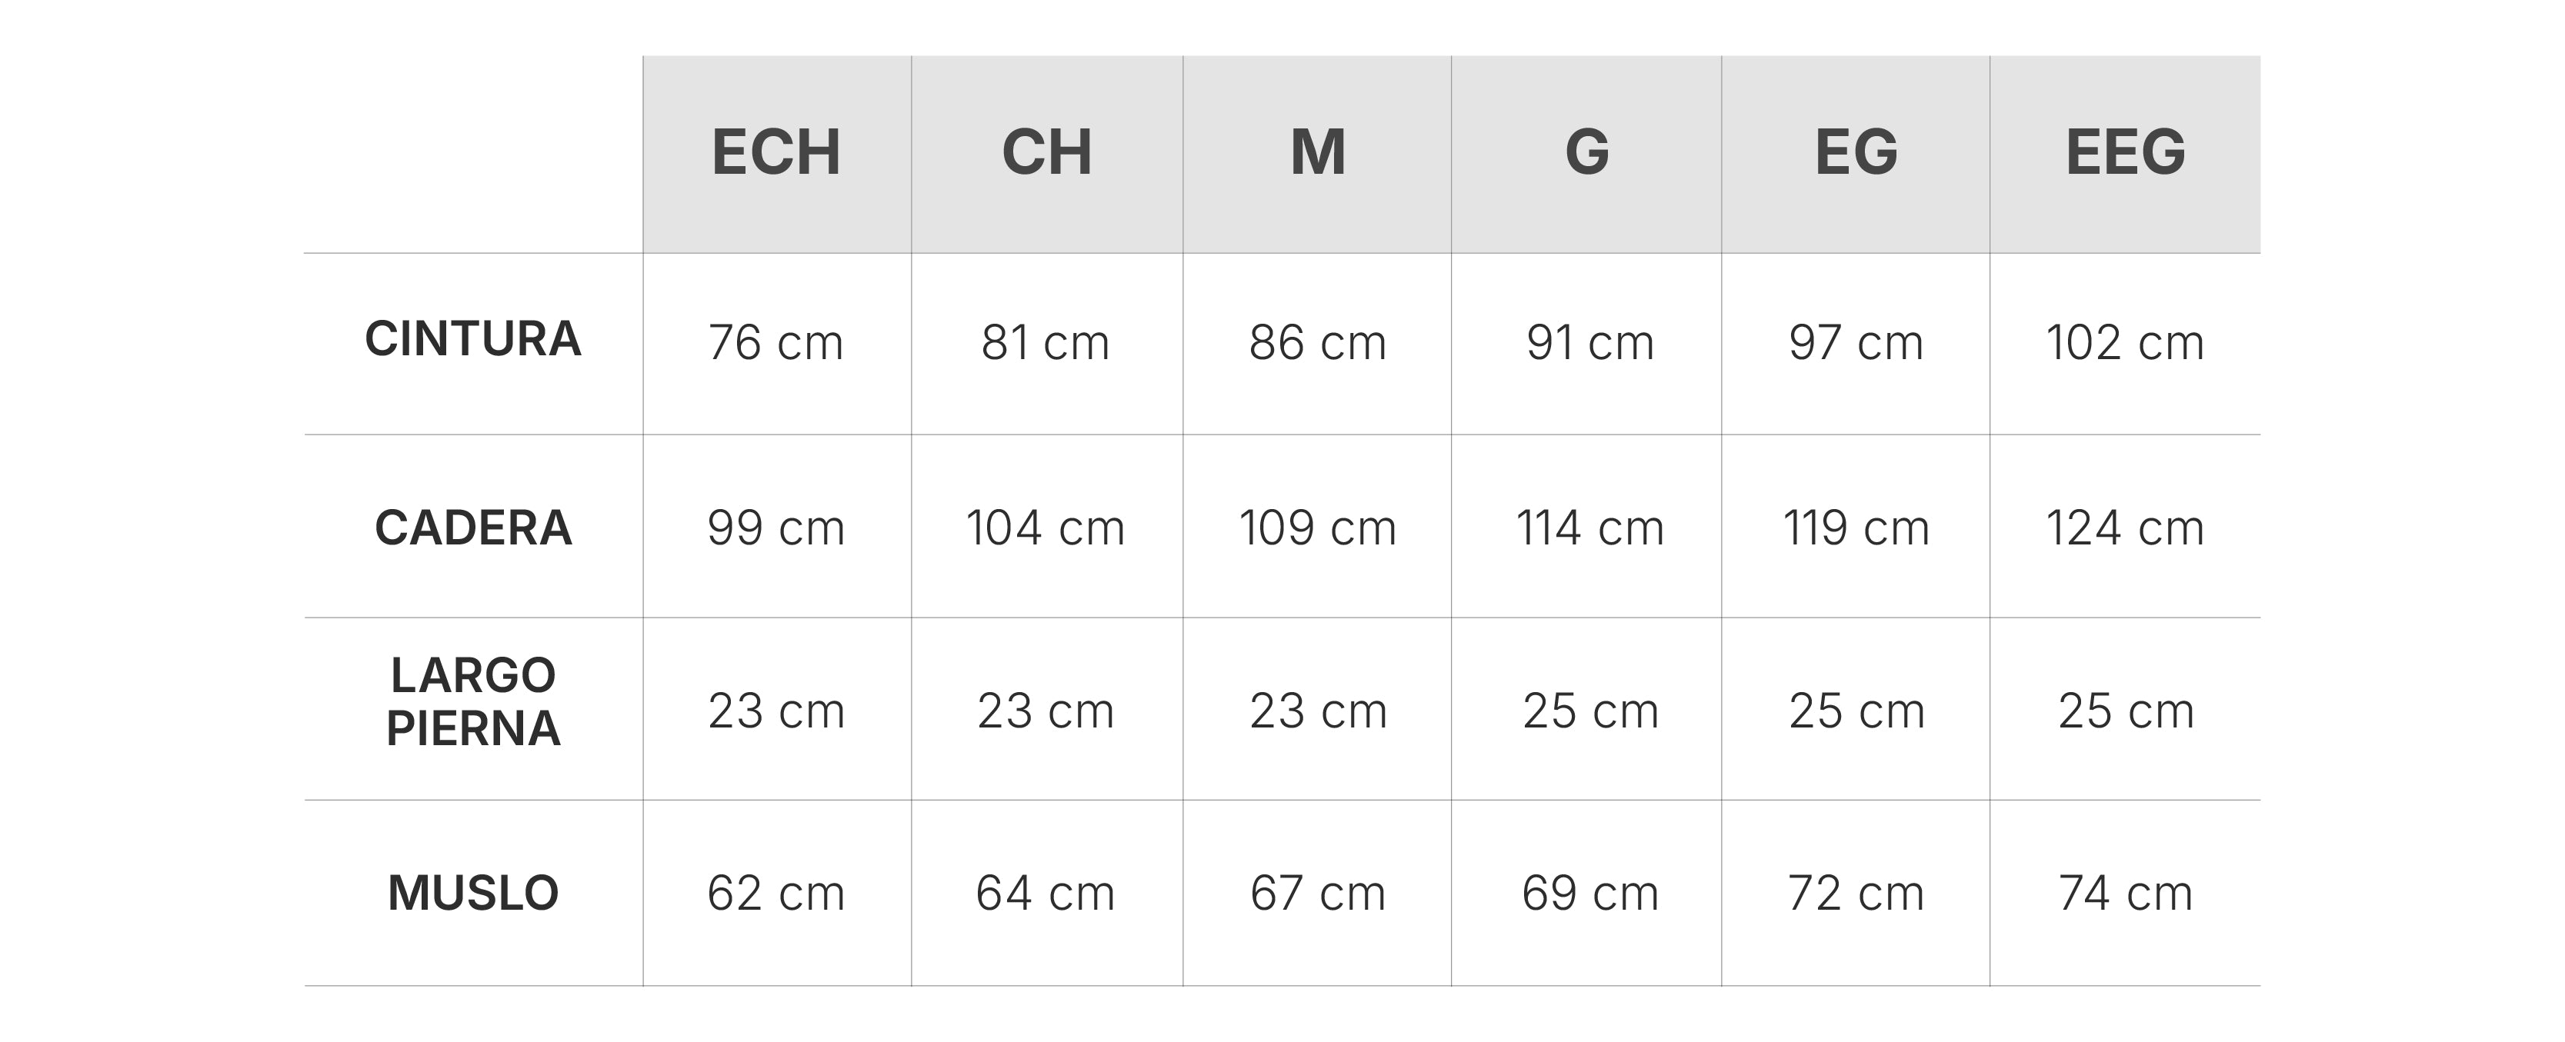This screenshot has height=1042, width=2565.
Task: Select the CADERA row label
Action: click(x=473, y=528)
